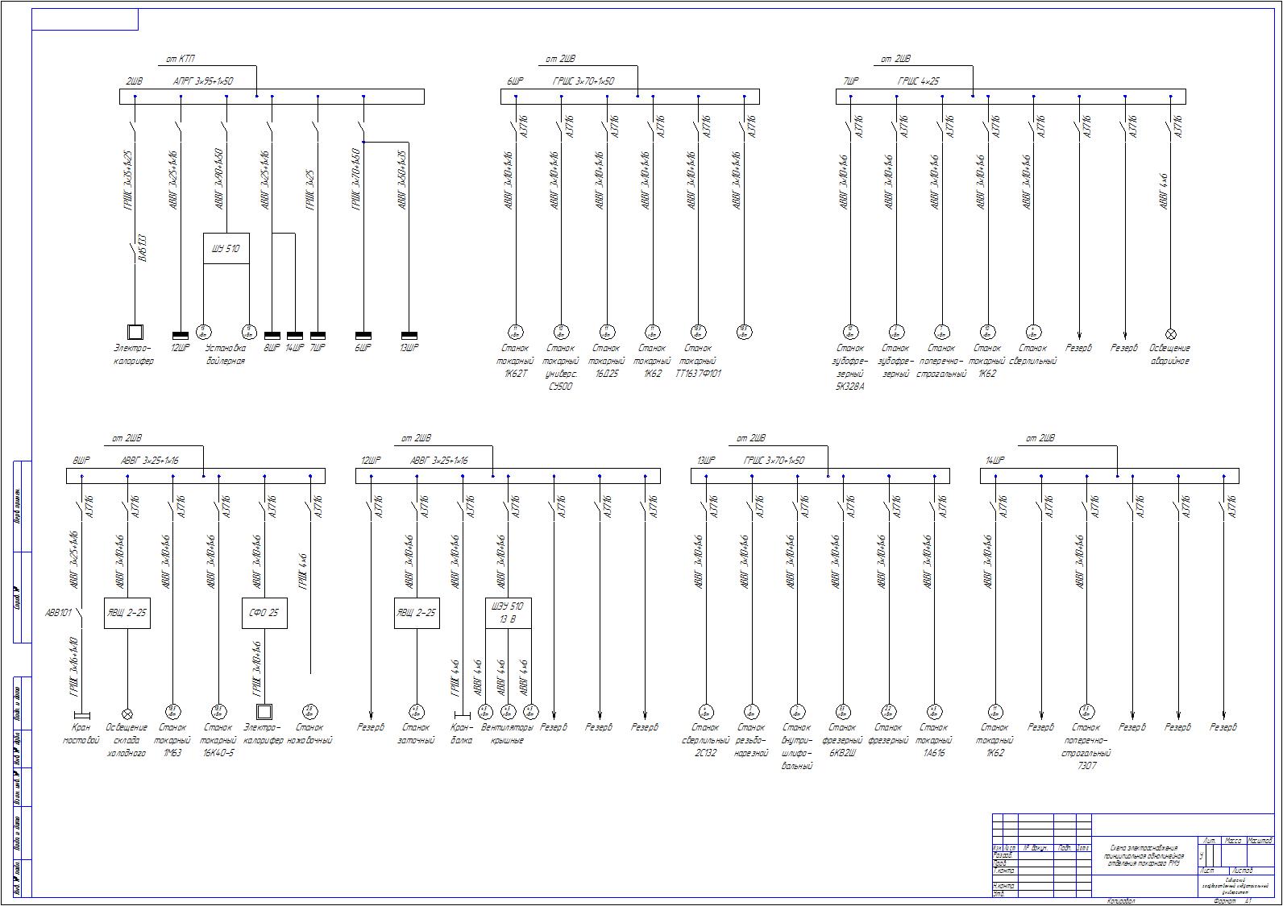Click "Освещение склада холодного" label
The width and height of the screenshot is (1283, 906).
(127, 740)
